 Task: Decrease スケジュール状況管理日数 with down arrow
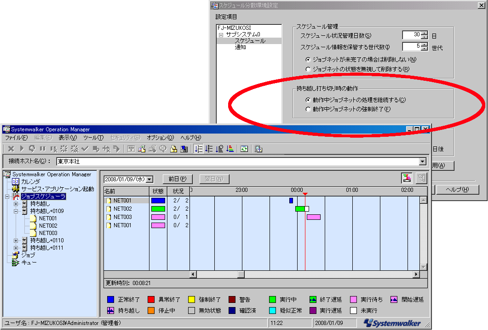pyautogui.click(x=425, y=37)
